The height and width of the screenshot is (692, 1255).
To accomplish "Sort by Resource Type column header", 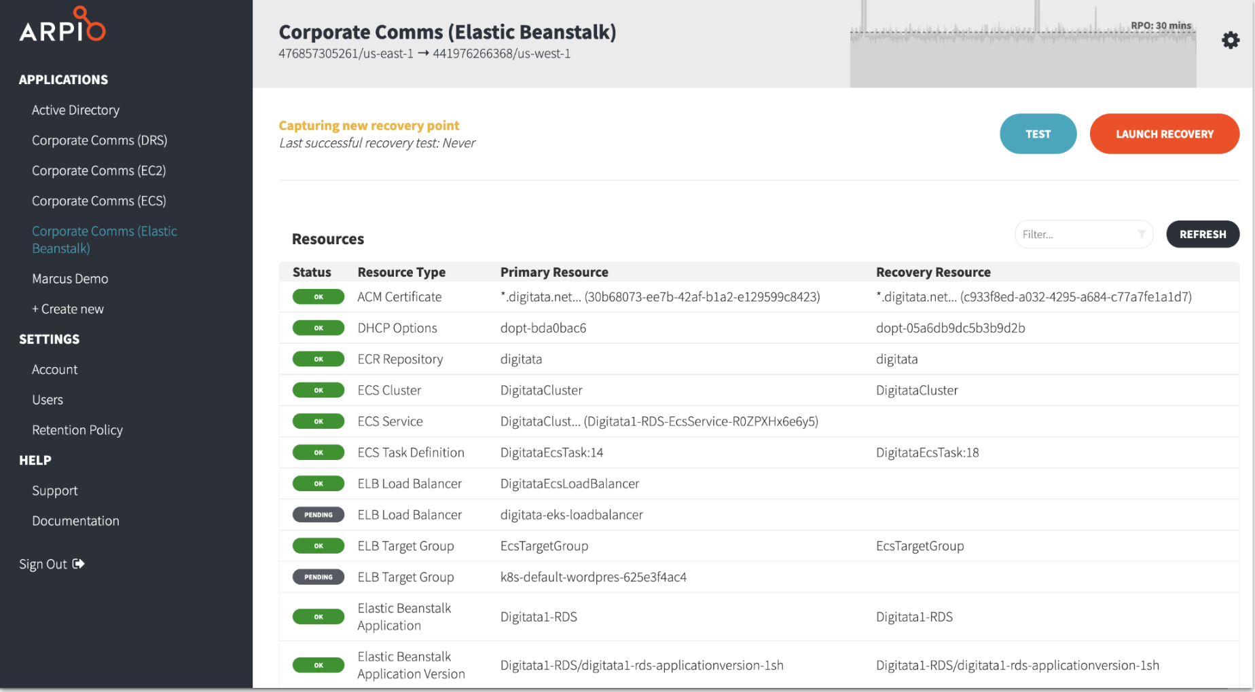I will click(x=401, y=272).
